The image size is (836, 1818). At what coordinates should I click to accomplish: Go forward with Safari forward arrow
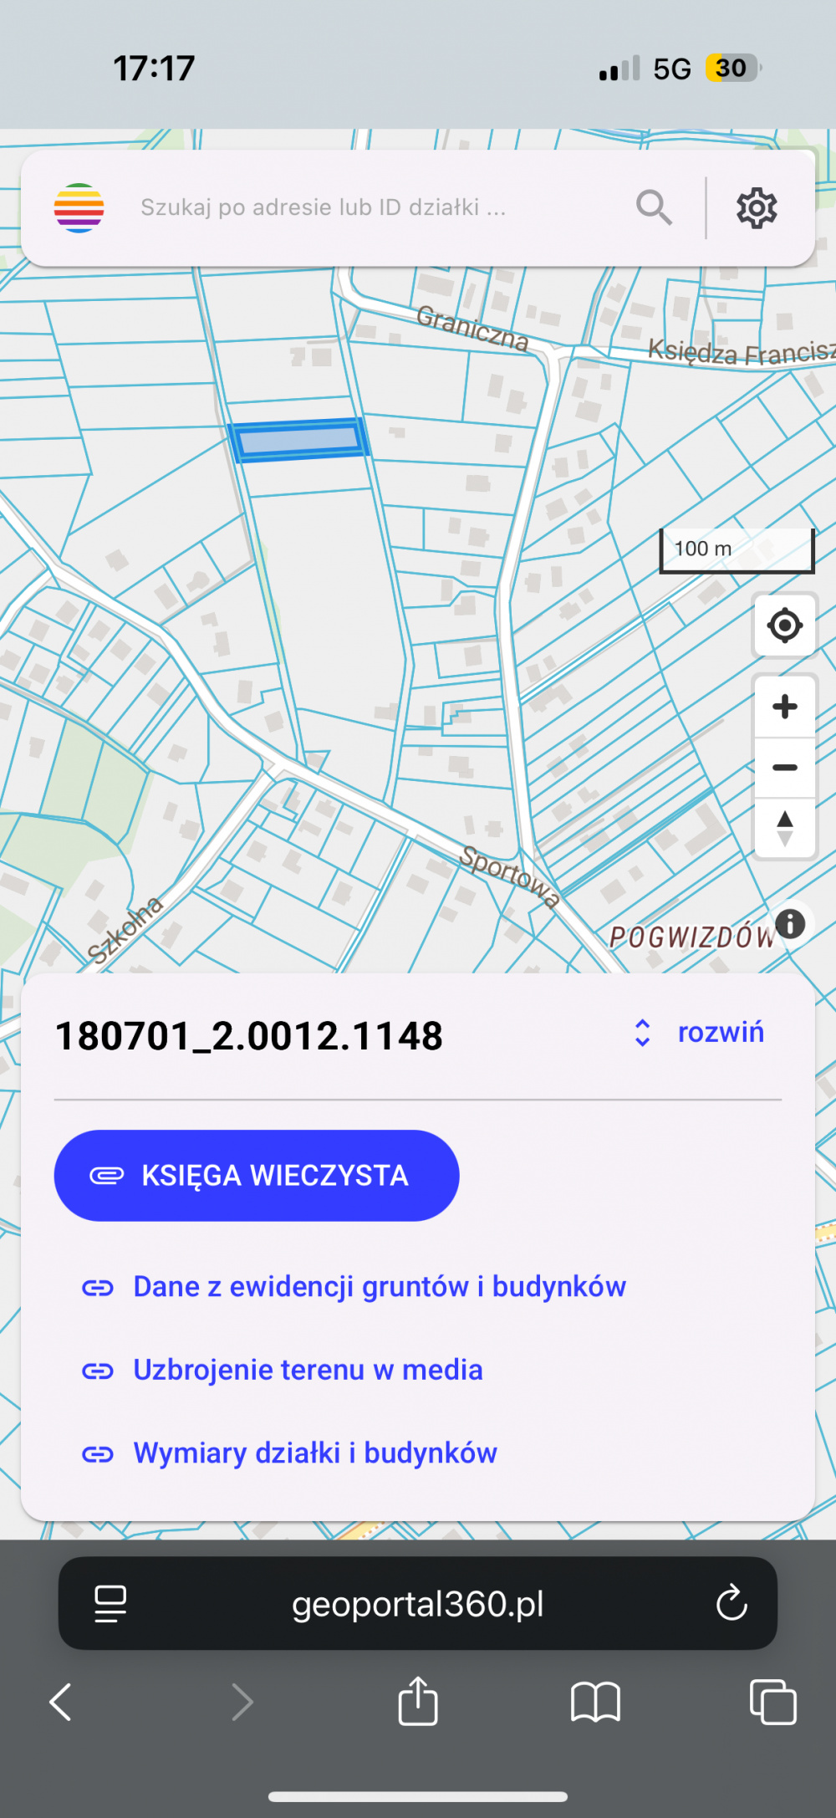242,1702
